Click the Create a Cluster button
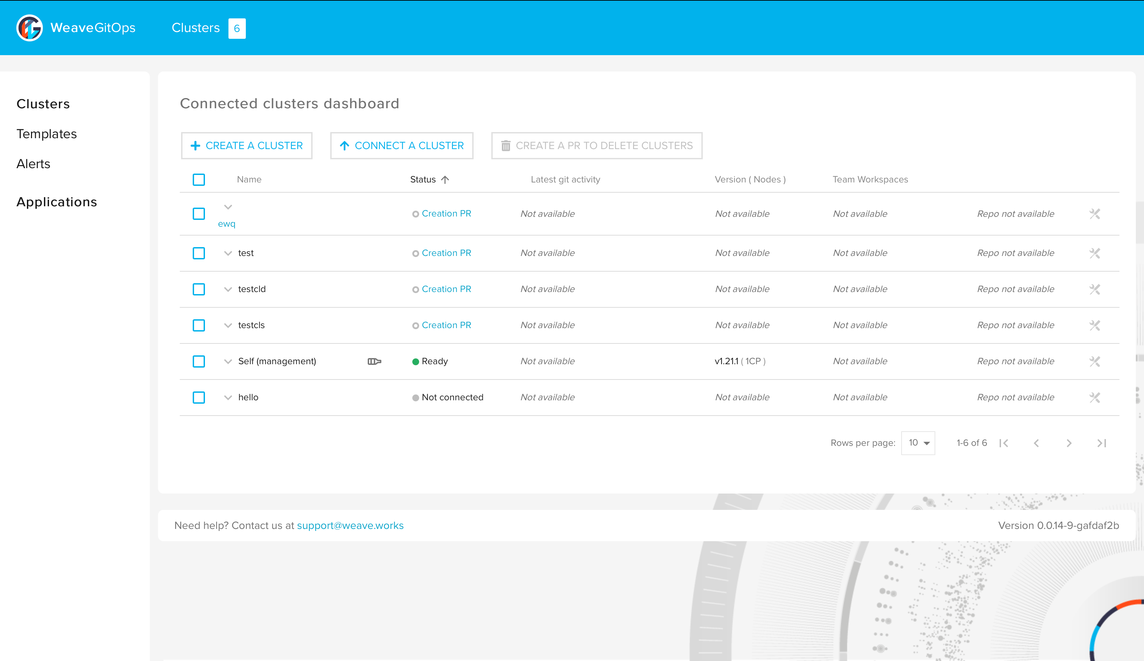Image resolution: width=1144 pixels, height=661 pixels. (x=247, y=146)
